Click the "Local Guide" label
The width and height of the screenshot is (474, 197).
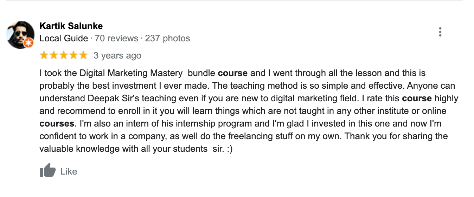[64, 38]
